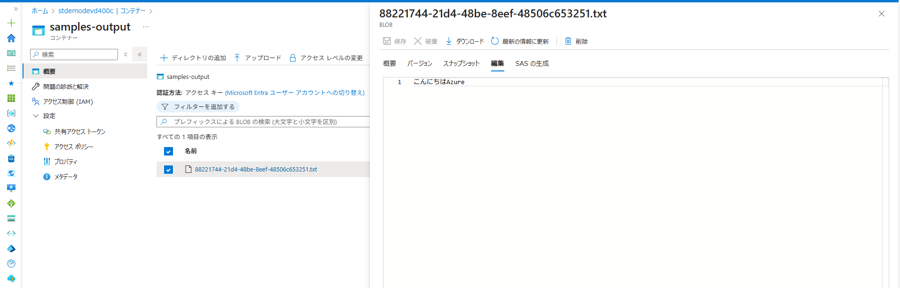Open the Azure Cosmos DB planet icon
The width and height of the screenshot is (900, 288).
click(11, 173)
